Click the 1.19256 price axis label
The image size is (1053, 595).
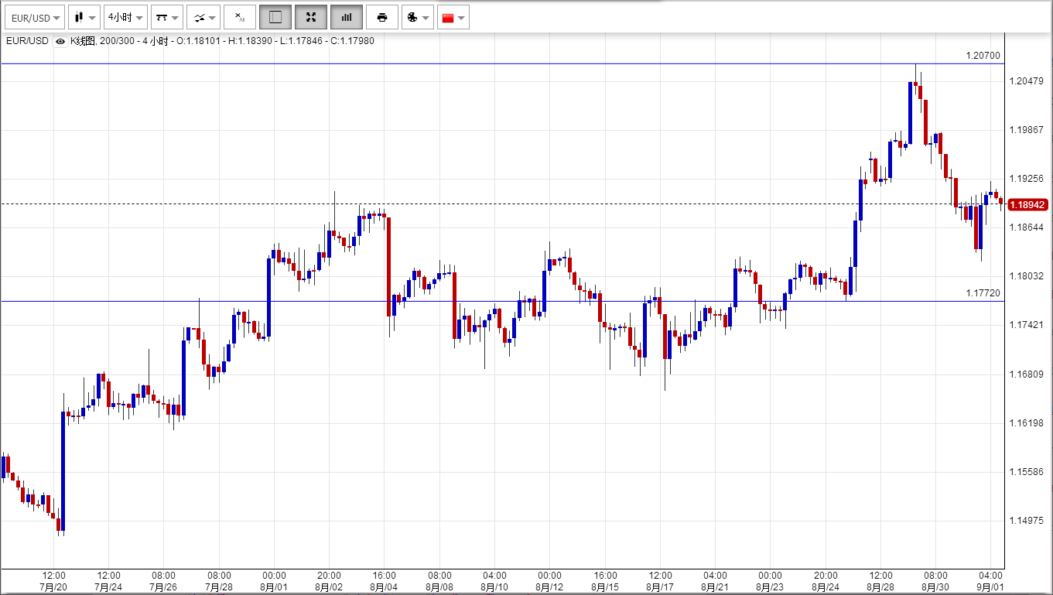point(1027,179)
